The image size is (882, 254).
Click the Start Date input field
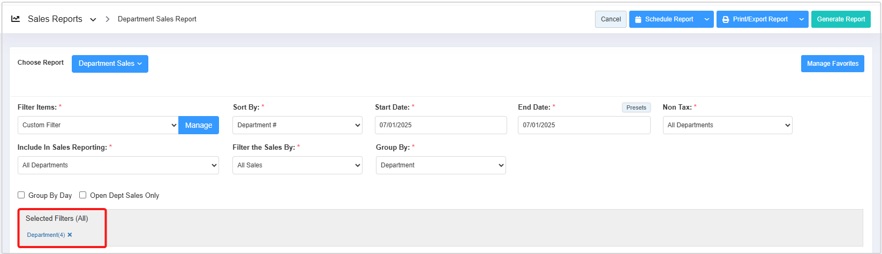point(441,125)
